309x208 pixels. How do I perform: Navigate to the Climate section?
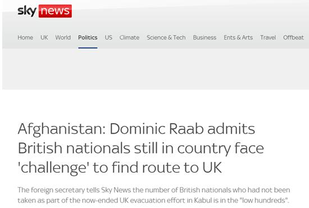pos(129,38)
